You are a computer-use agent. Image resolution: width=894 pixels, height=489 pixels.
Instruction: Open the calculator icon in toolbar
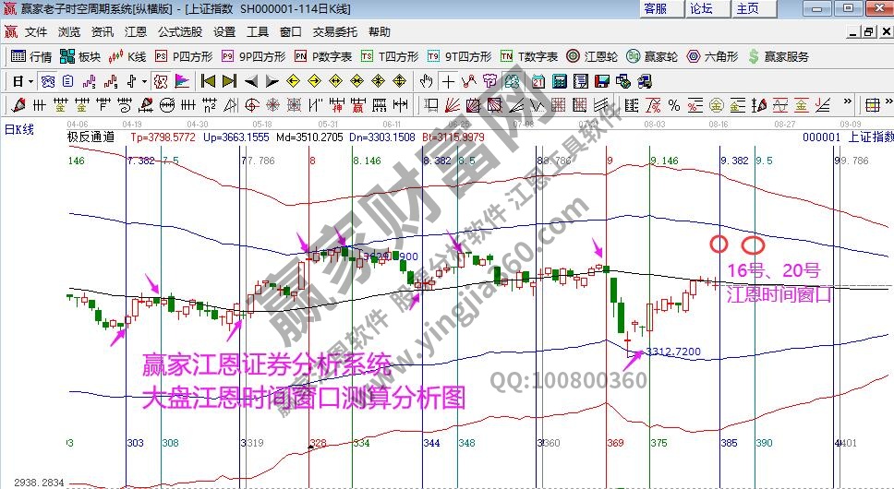[559, 80]
